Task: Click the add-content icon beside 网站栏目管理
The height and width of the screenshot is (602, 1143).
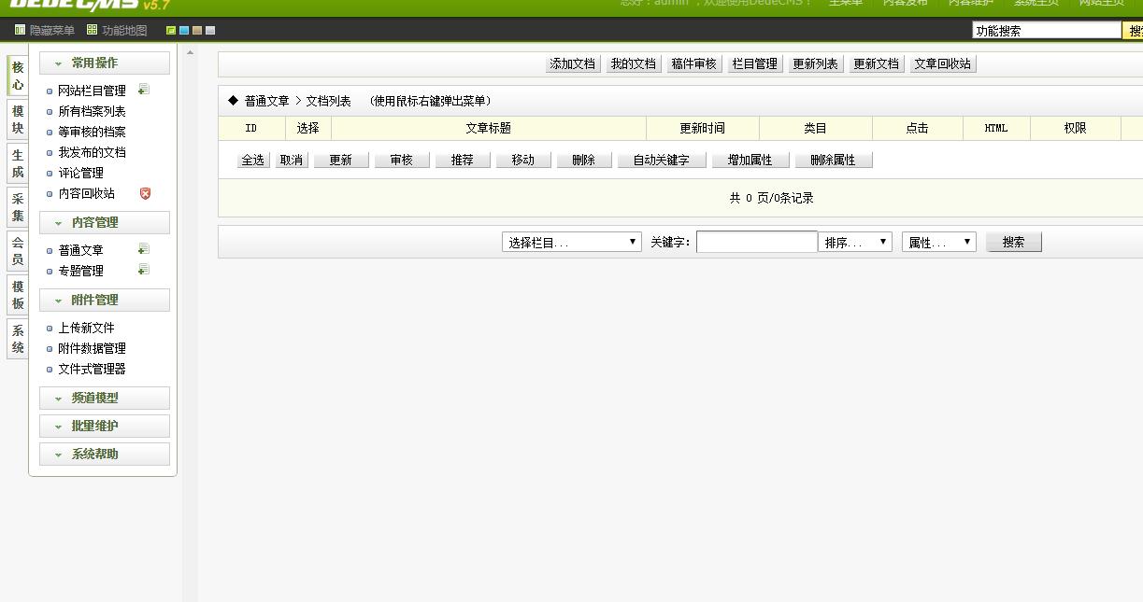Action: 142,90
